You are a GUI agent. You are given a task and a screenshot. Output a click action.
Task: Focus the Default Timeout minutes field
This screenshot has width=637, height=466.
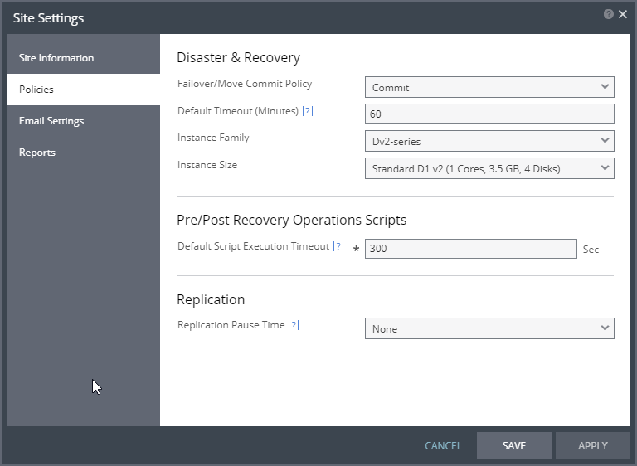click(x=489, y=114)
